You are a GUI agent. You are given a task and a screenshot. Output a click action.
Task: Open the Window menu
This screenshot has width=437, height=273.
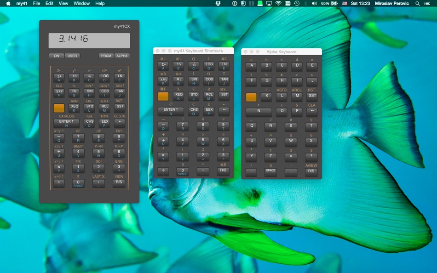coord(82,3)
